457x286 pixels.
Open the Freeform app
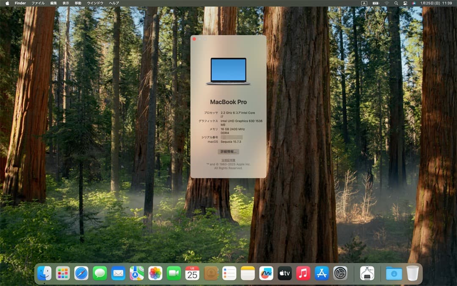[x=266, y=273]
